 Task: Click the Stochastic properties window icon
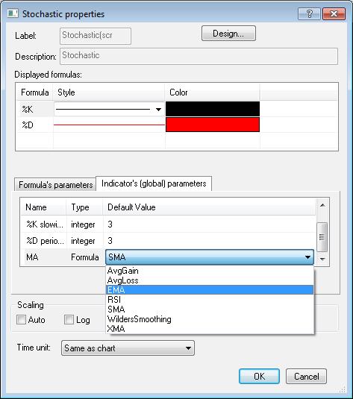pyautogui.click(x=13, y=13)
